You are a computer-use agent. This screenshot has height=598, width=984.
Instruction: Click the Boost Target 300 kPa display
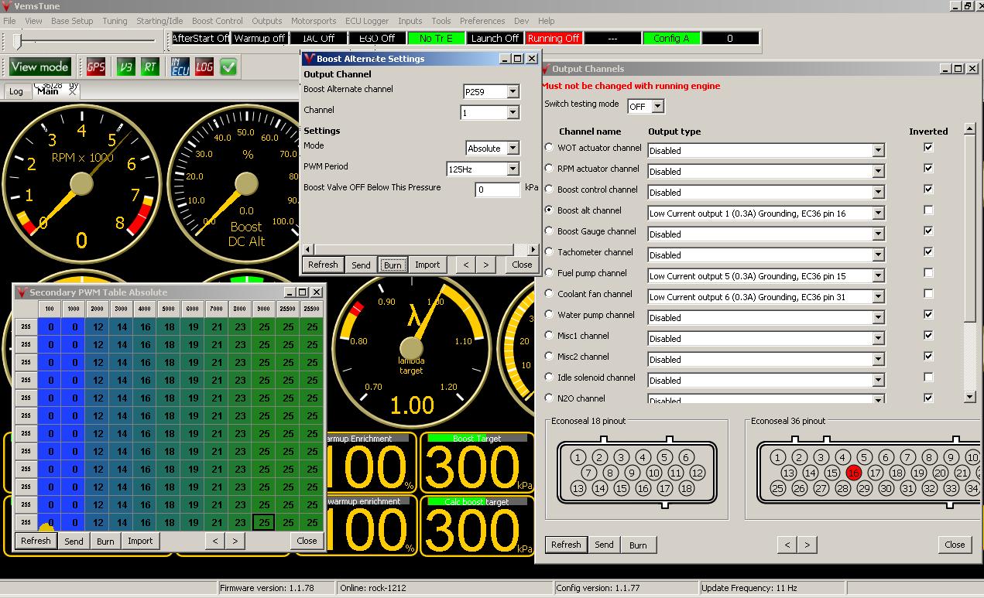477,462
